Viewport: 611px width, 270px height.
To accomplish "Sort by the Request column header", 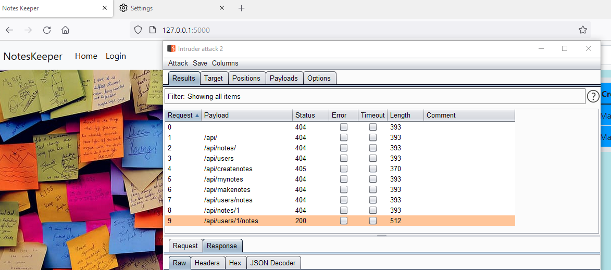I will coord(183,115).
